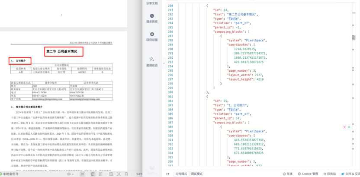Click the green format icon in the code editor
This screenshot has height=177, width=360.
pyautogui.click(x=349, y=127)
